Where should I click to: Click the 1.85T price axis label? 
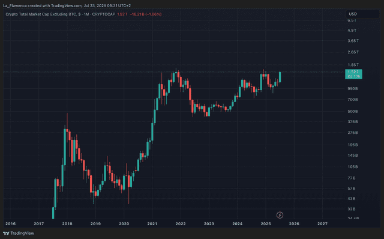tap(353, 65)
